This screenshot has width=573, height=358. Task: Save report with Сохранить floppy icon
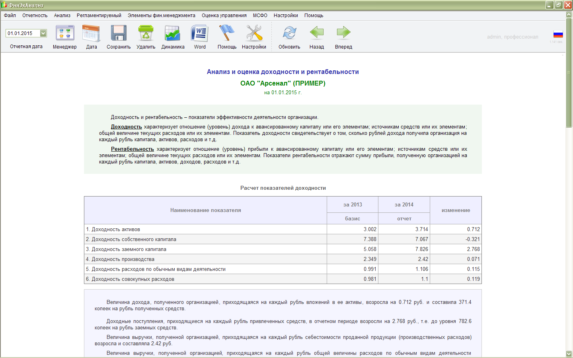click(x=119, y=33)
